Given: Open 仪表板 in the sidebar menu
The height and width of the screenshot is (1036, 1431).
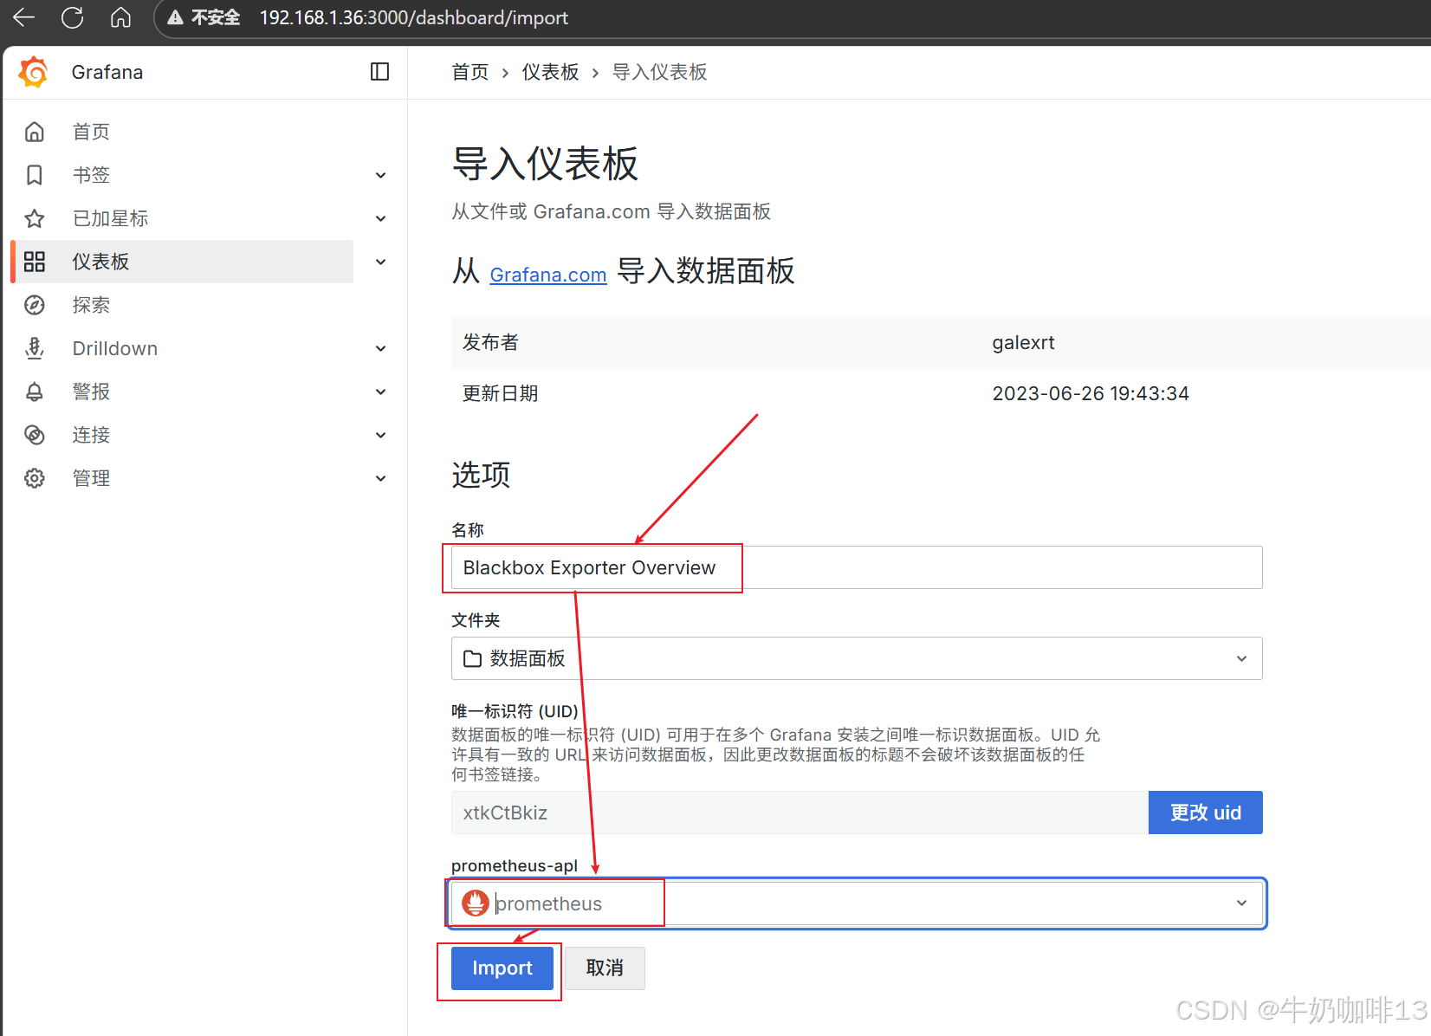Looking at the screenshot, I should [x=100, y=262].
